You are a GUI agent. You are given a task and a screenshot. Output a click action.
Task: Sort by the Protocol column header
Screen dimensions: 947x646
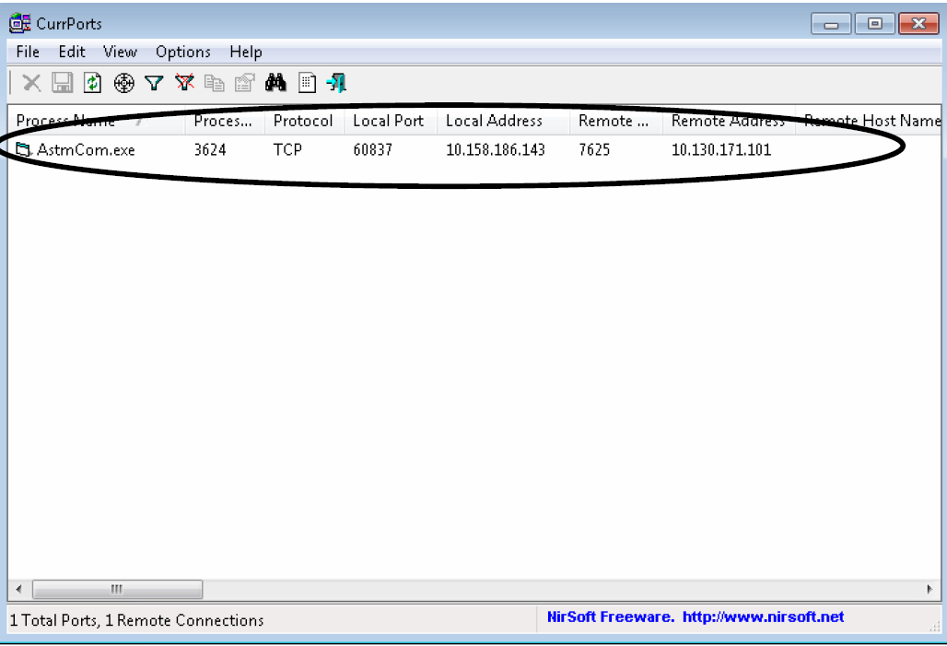pyautogui.click(x=304, y=121)
